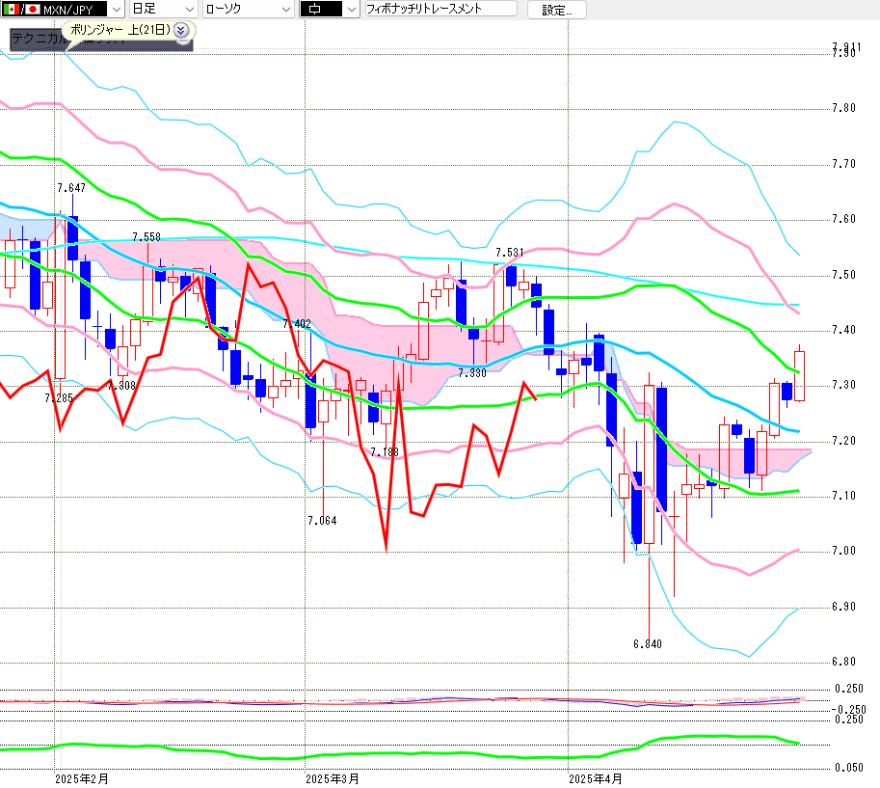Click the 0.050 indicator axis label
Screen dimensions: 880x788
click(x=849, y=768)
